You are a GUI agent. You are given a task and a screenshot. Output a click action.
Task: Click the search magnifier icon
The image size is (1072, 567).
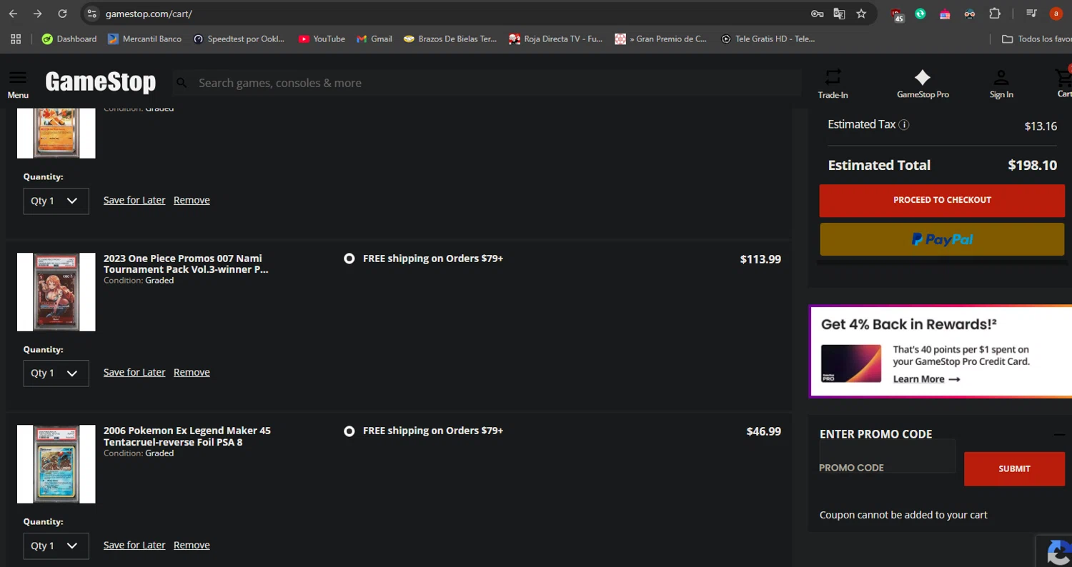coord(182,83)
